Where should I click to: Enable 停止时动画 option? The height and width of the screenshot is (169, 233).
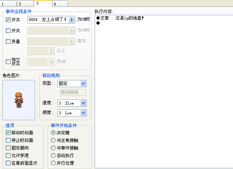(x=8, y=140)
